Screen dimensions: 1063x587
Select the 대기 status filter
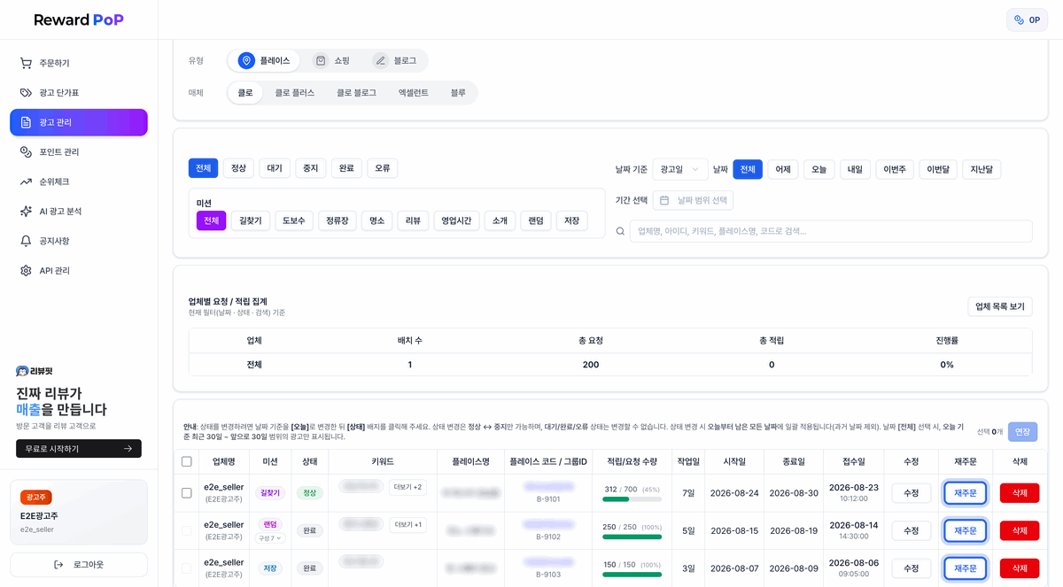275,168
